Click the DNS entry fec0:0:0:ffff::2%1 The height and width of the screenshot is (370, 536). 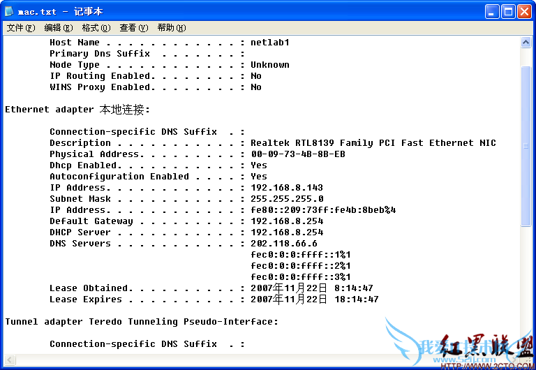301,266
